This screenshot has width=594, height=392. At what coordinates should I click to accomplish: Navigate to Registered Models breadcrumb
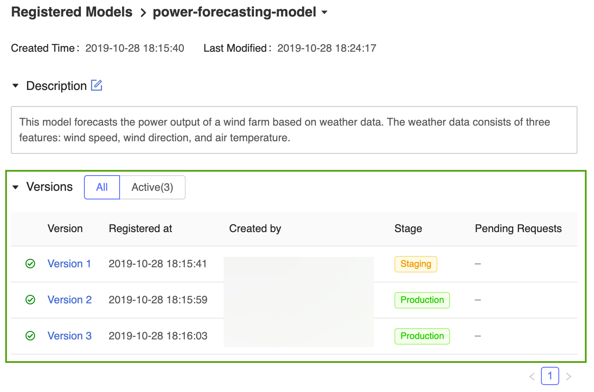(72, 12)
